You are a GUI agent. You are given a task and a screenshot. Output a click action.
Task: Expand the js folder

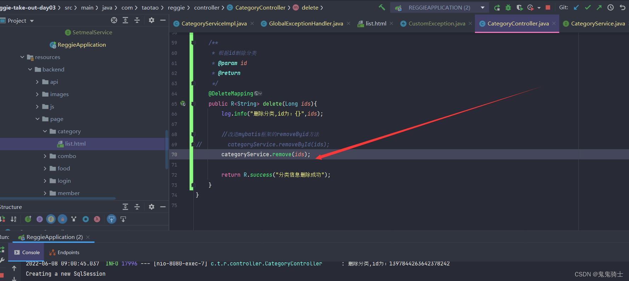(x=38, y=106)
